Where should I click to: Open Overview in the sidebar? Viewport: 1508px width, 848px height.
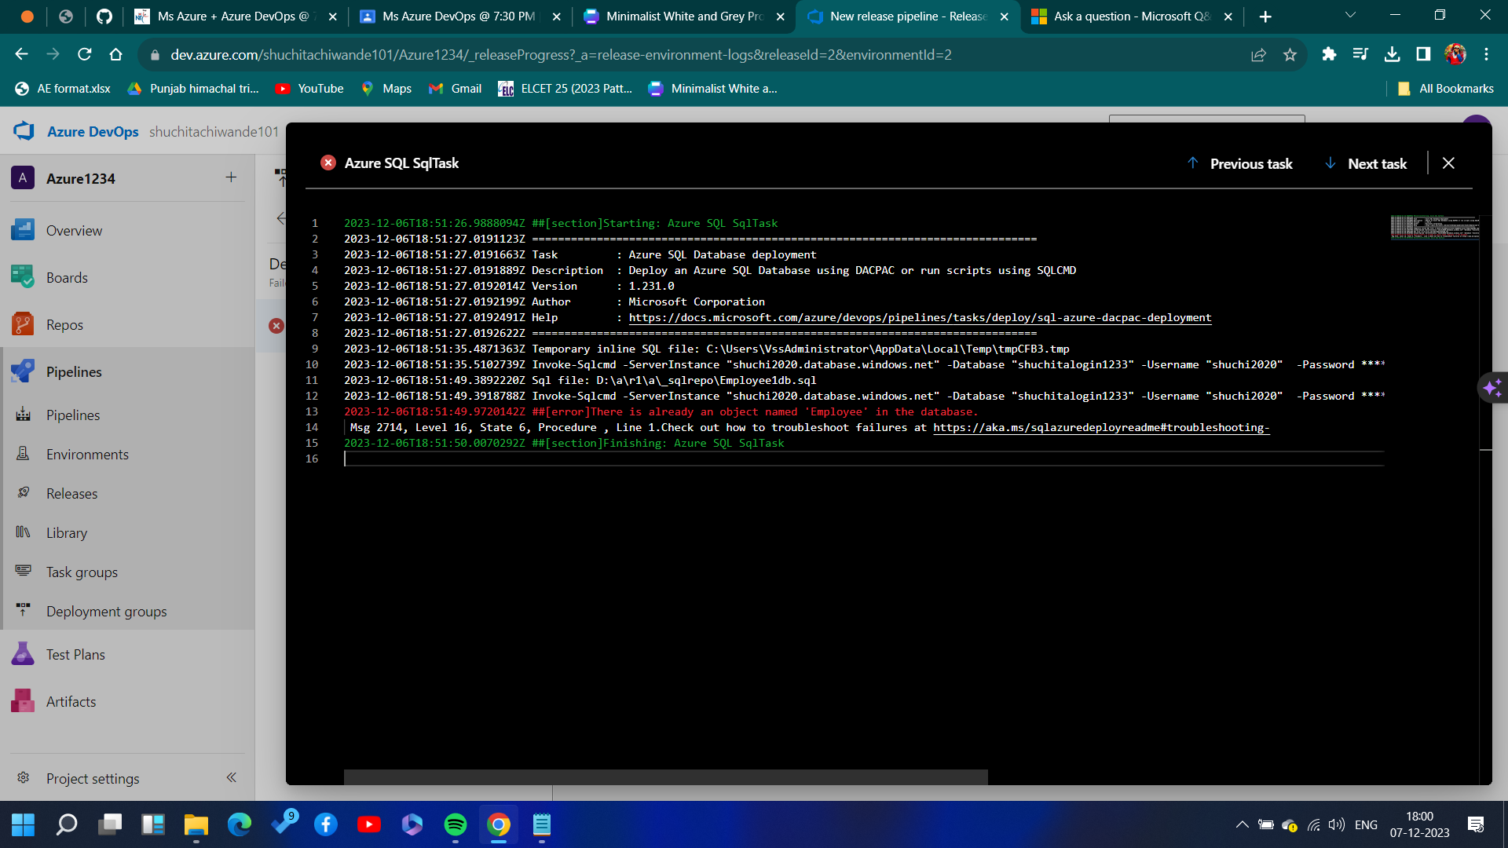coord(74,230)
